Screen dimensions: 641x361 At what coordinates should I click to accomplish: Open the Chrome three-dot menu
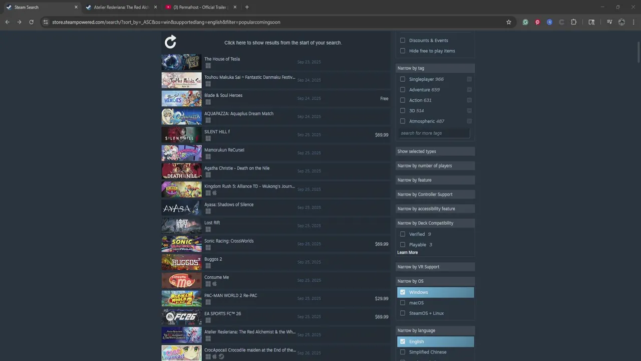tap(633, 22)
